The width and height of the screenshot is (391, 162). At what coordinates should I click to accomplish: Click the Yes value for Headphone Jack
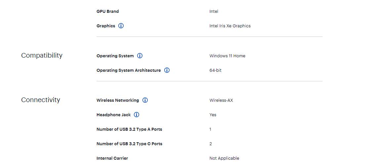point(213,115)
